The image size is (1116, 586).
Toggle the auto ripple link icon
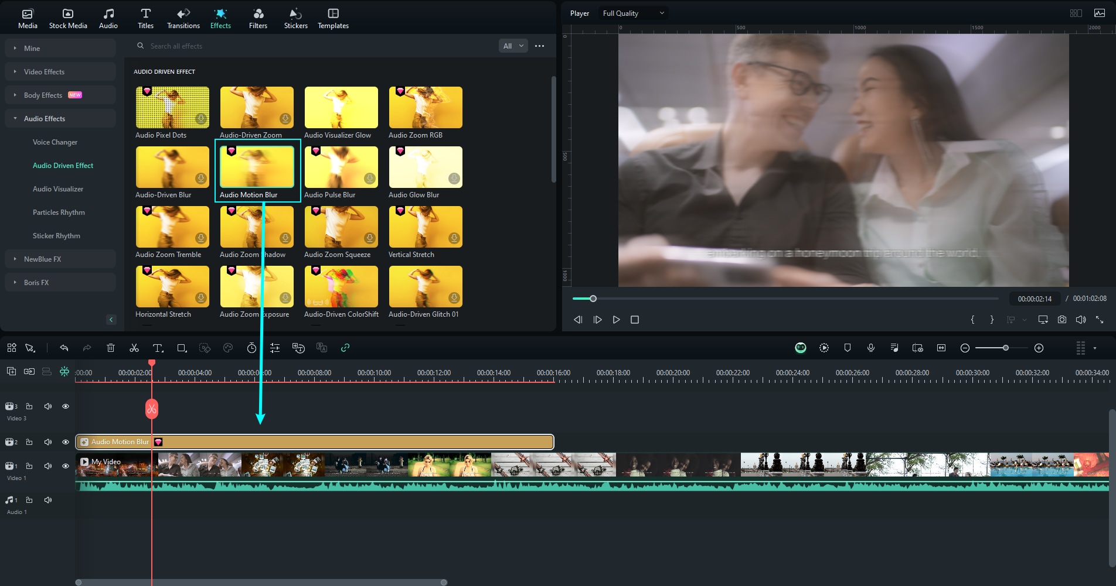click(345, 348)
